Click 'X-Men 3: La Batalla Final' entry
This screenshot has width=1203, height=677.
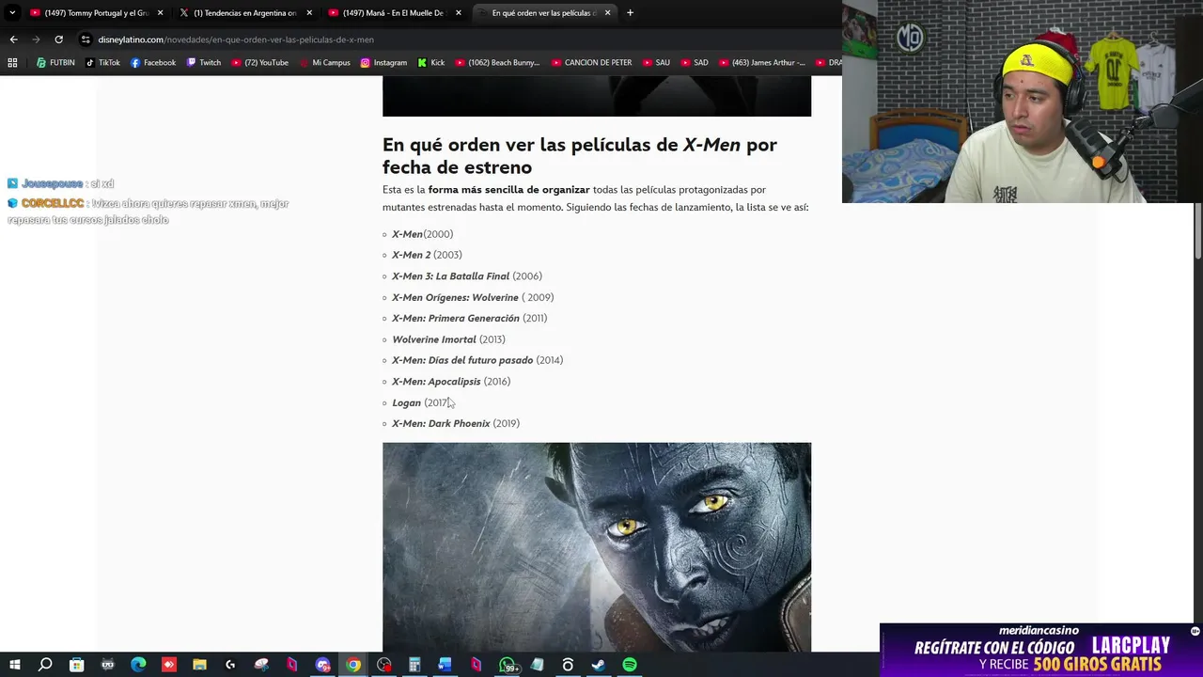pos(467,276)
